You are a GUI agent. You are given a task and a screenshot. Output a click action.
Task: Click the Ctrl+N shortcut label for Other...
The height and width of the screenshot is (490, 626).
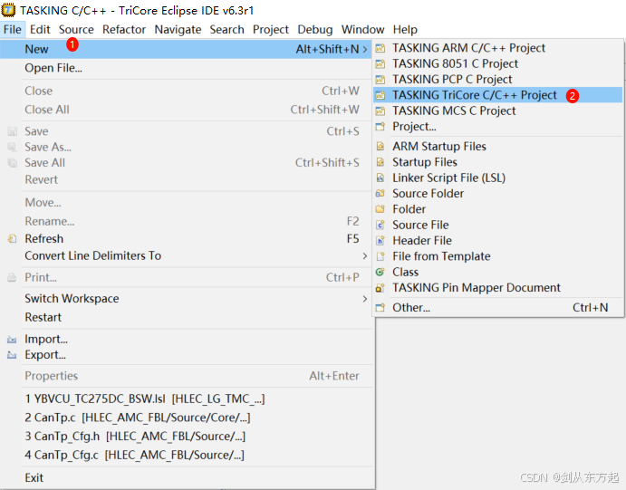tap(590, 308)
